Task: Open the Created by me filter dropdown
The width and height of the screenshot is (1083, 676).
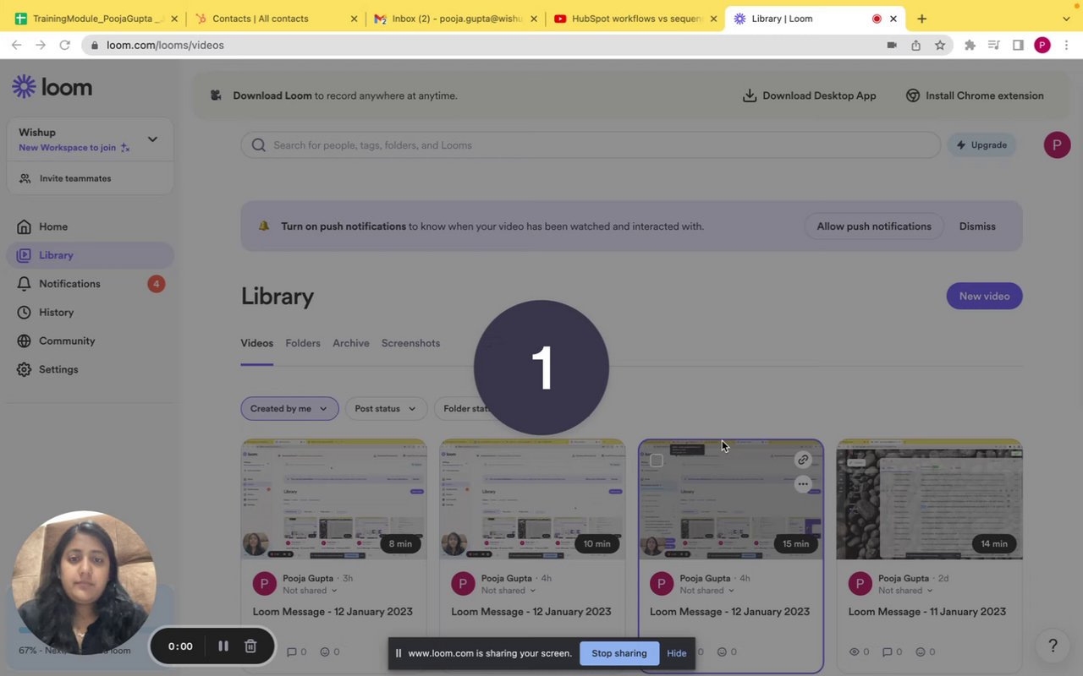Action: (x=289, y=409)
